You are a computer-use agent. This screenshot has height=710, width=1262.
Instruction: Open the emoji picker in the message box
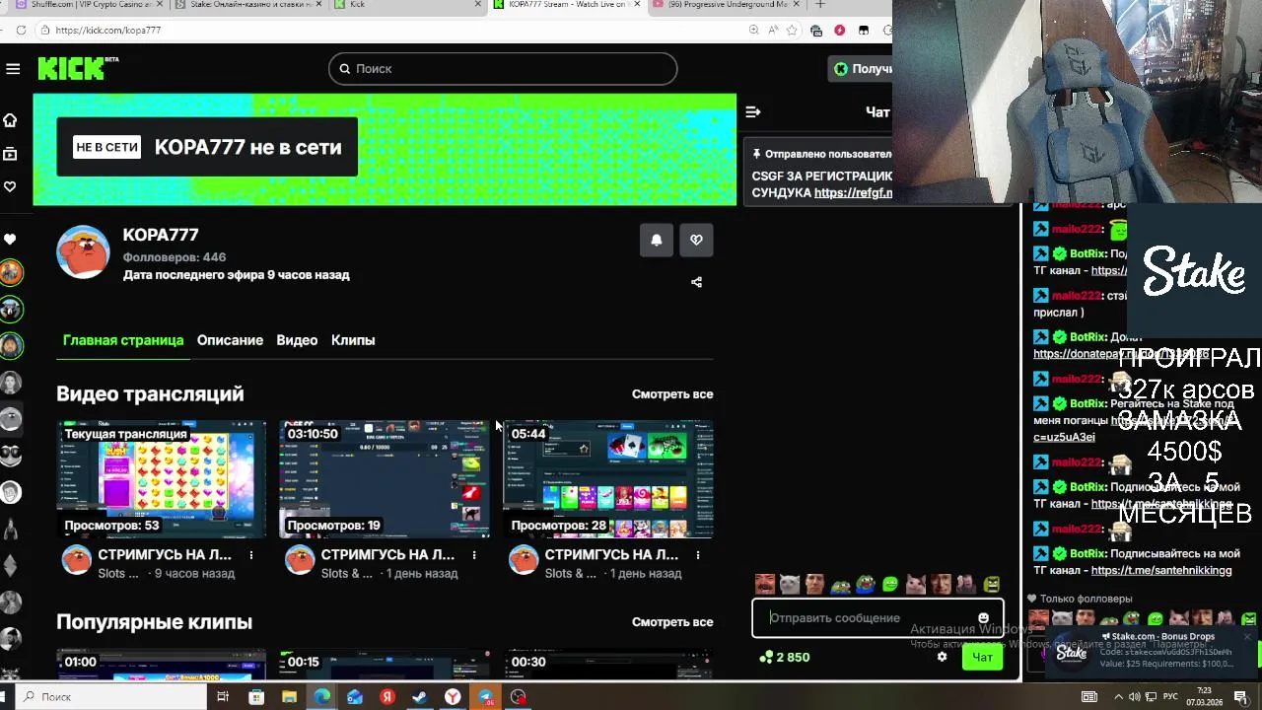pyautogui.click(x=983, y=618)
